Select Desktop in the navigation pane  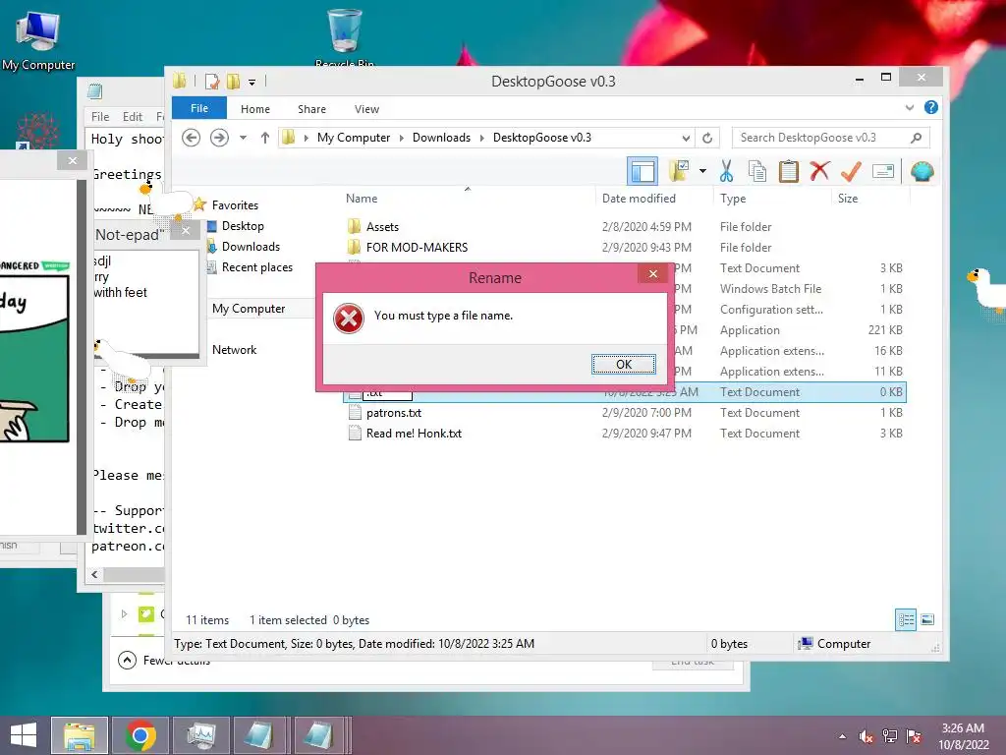[x=243, y=226]
